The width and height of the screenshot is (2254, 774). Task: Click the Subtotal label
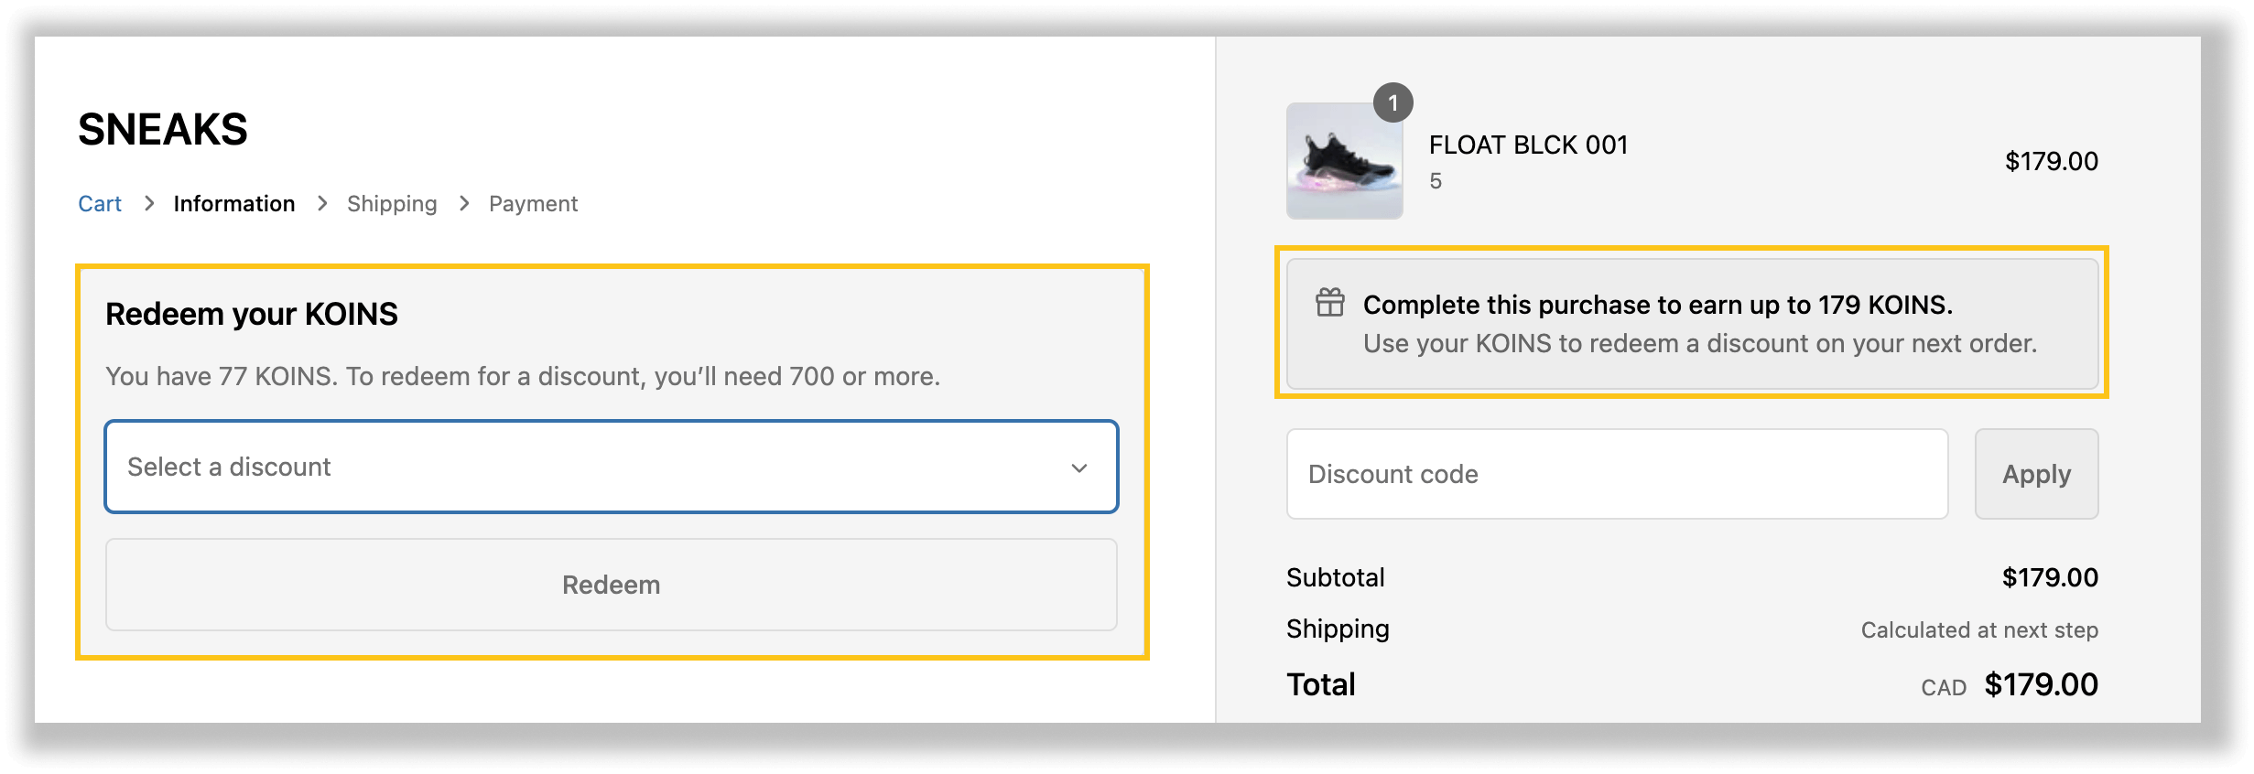(x=1335, y=577)
